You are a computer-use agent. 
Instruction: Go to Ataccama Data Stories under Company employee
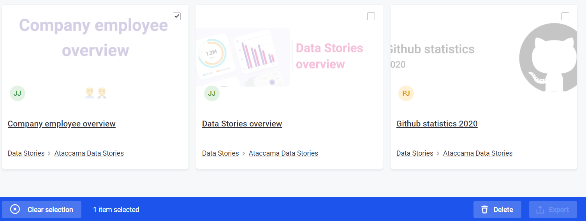pos(89,153)
